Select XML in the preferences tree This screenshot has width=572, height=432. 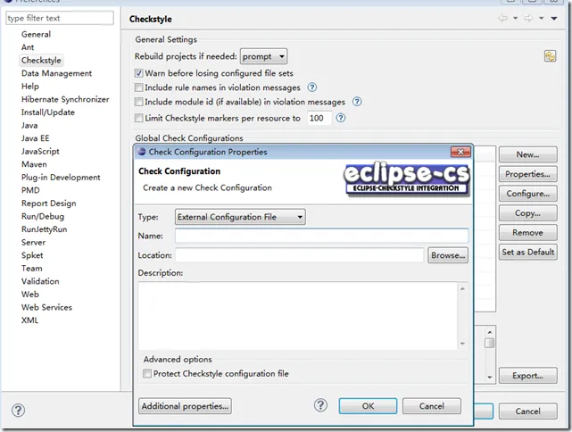[29, 320]
